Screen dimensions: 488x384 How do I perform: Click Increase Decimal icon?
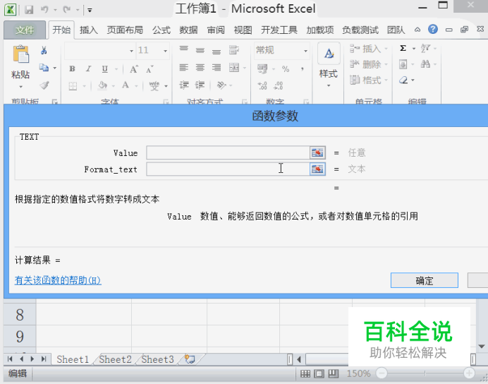point(262,85)
